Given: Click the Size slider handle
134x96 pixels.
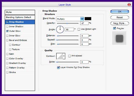Looking at the screenshot, I should pyautogui.click(x=58, y=44).
